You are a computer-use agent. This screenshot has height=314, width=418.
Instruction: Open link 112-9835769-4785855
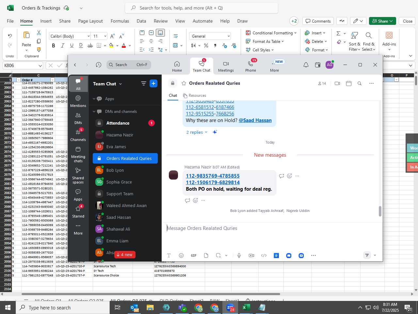coord(213,176)
